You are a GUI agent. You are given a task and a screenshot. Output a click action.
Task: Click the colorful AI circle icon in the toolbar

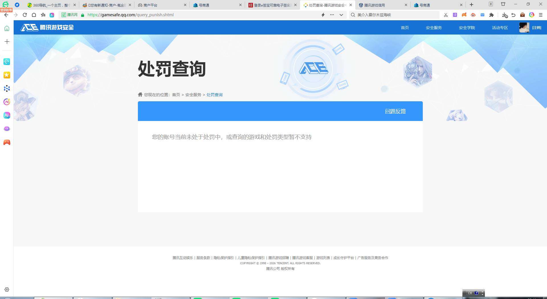point(532,15)
